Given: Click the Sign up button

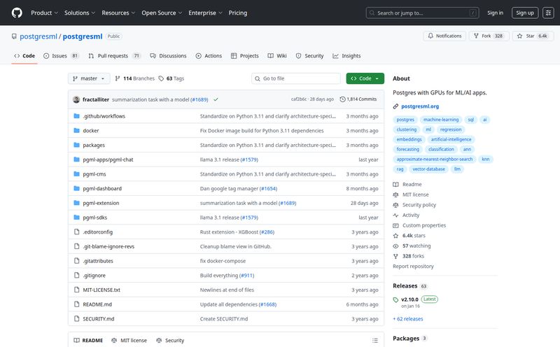Looking at the screenshot, I should [524, 13].
